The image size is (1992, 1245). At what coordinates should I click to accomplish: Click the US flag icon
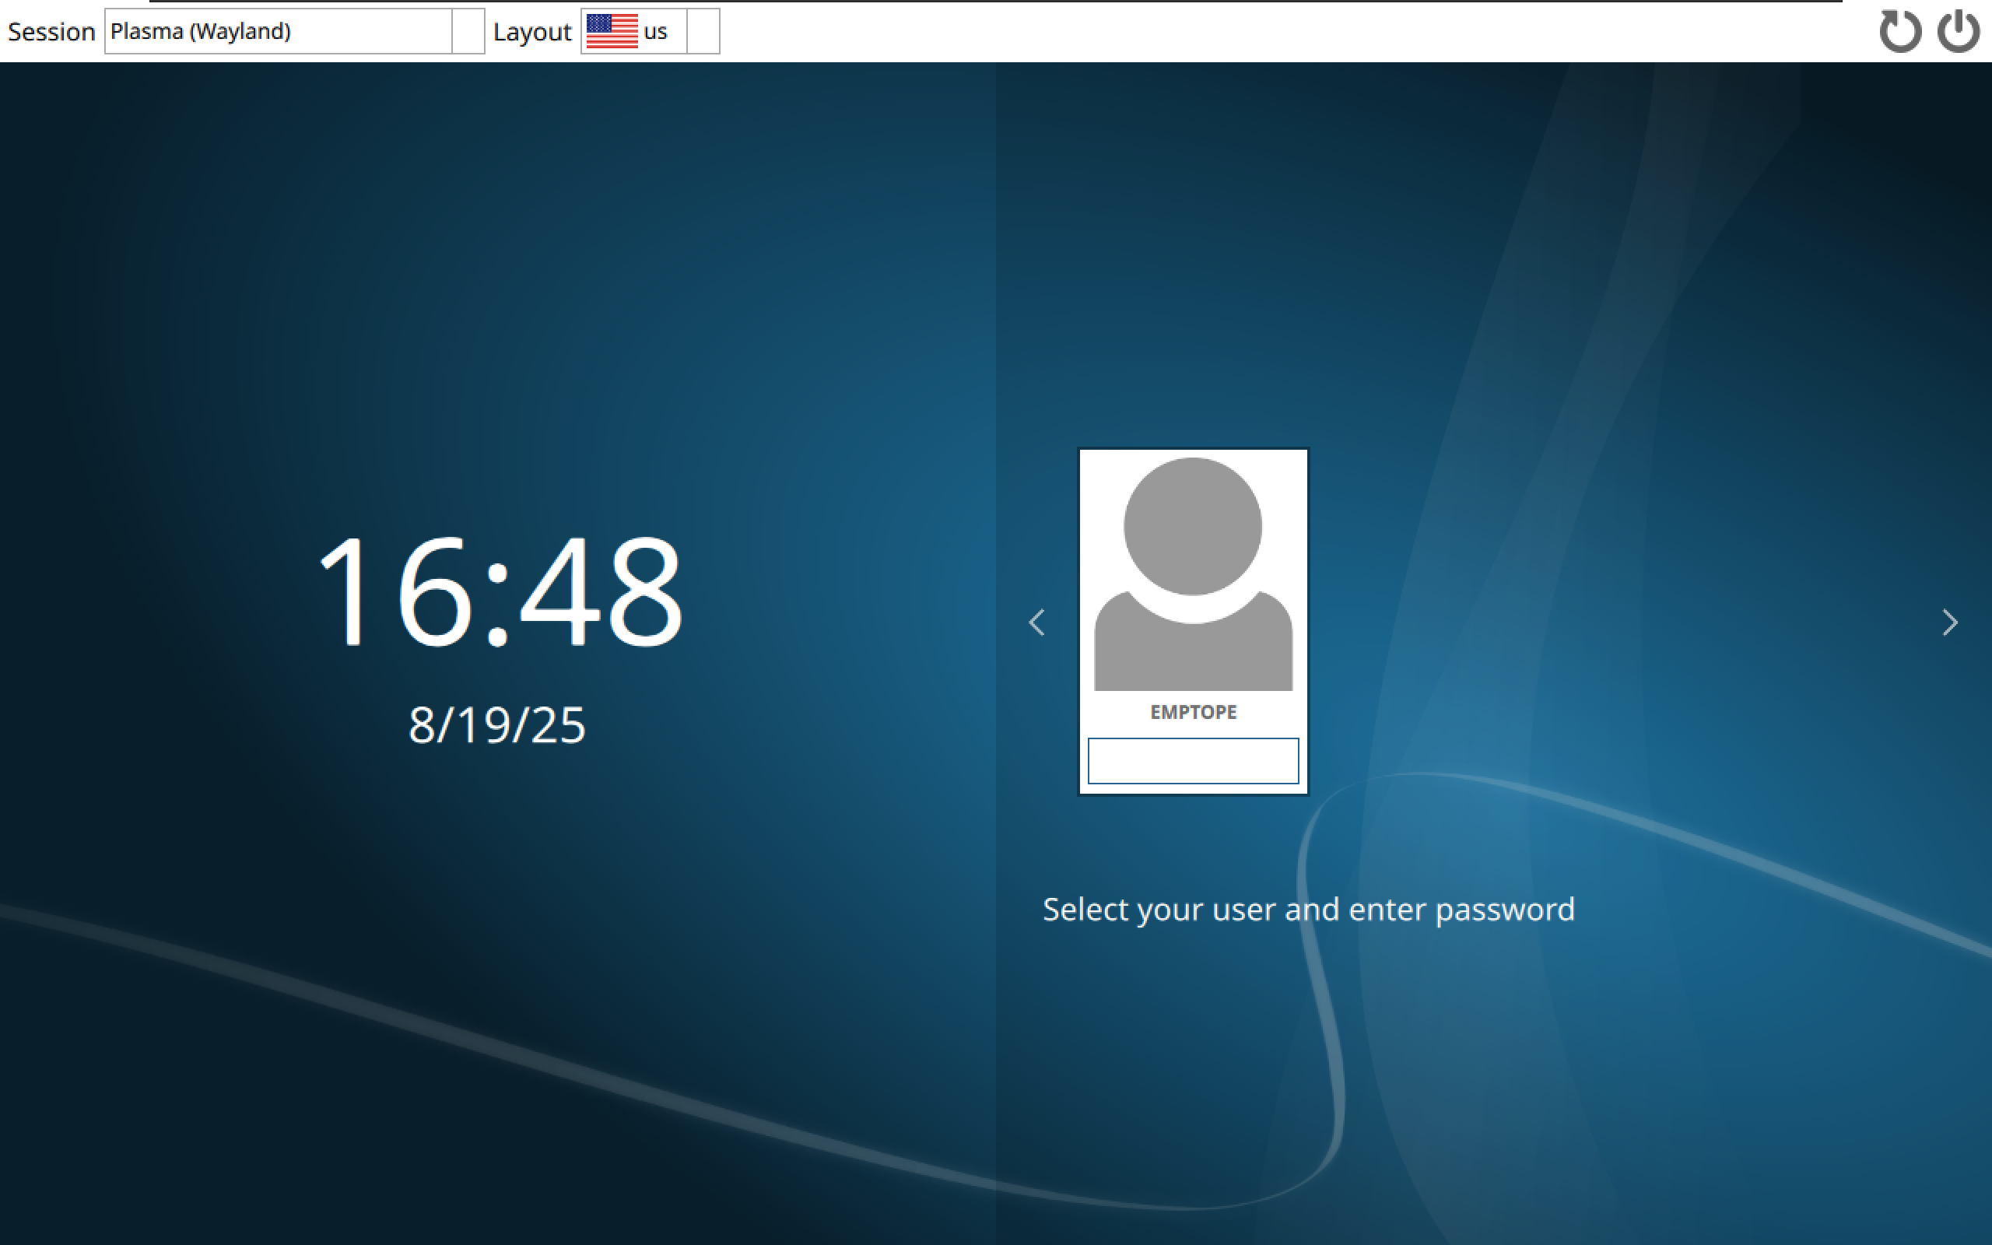click(612, 31)
